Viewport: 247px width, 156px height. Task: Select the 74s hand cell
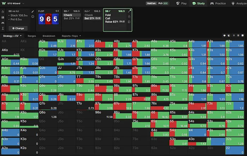[197, 106]
